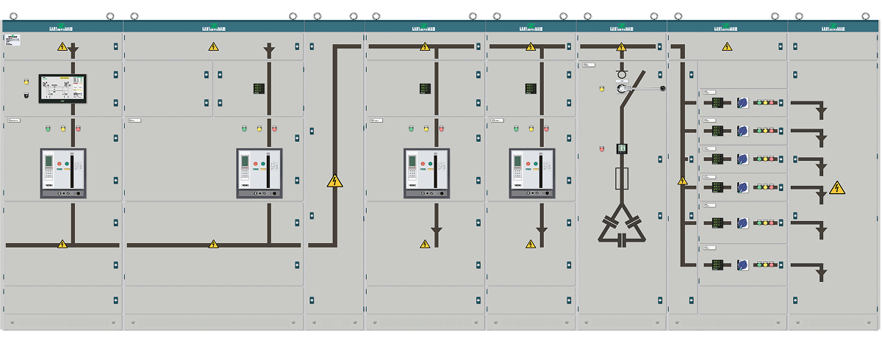Turn the blue rotary switch on top feeder row

coord(742,103)
